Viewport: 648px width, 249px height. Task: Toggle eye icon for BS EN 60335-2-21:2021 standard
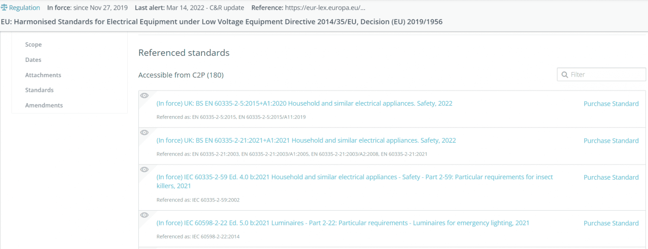pyautogui.click(x=144, y=133)
